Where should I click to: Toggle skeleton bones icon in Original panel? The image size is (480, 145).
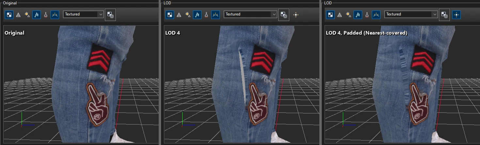pos(37,15)
